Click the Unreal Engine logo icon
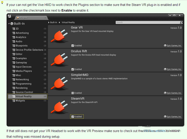The width and height of the screenshot is (187, 139). [x=10, y=16]
